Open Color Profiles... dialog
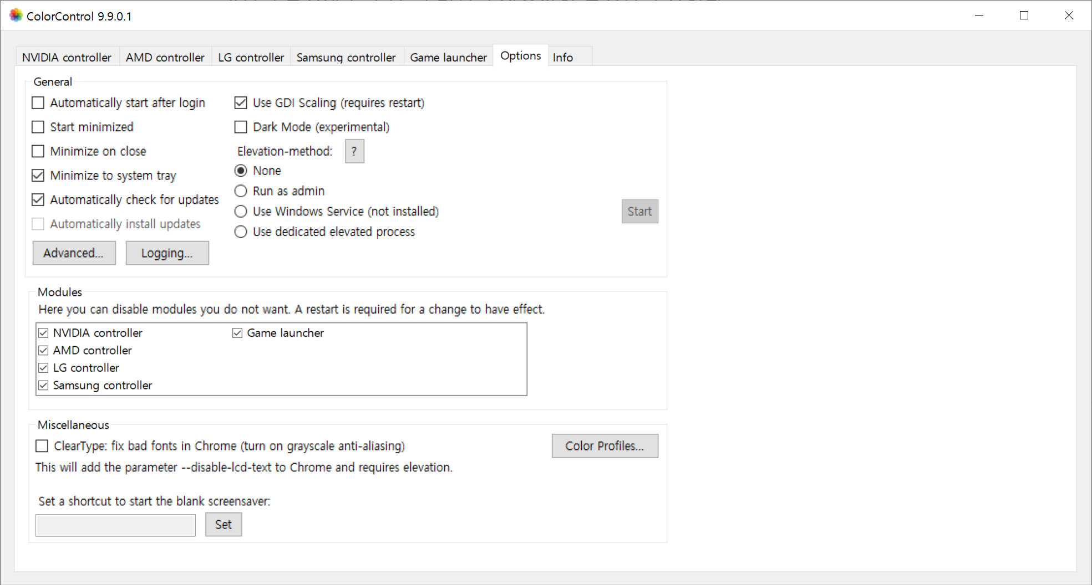The image size is (1092, 585). coord(605,446)
